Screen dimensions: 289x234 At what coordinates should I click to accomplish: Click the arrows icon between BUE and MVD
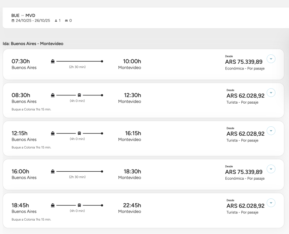pyautogui.click(x=22, y=15)
